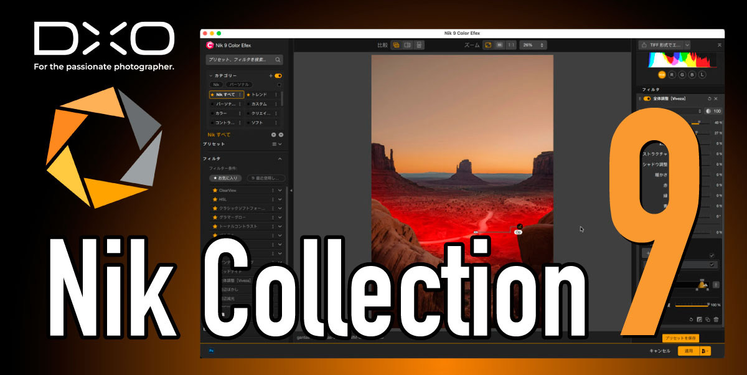Viewport: 747px width, 375px height.
Task: Click zoom fit-to-screen icon
Action: point(488,45)
